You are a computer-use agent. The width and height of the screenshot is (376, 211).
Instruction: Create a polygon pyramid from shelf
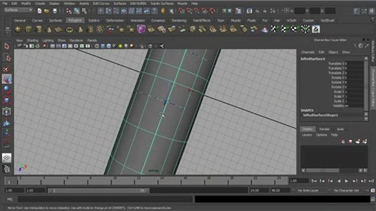coord(80,29)
